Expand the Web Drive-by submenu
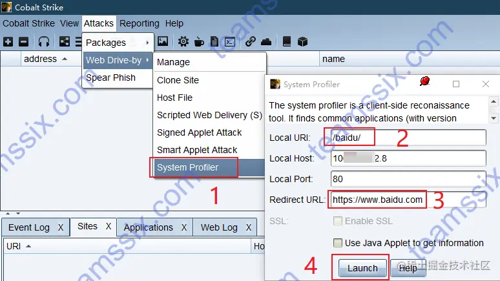 tap(118, 60)
